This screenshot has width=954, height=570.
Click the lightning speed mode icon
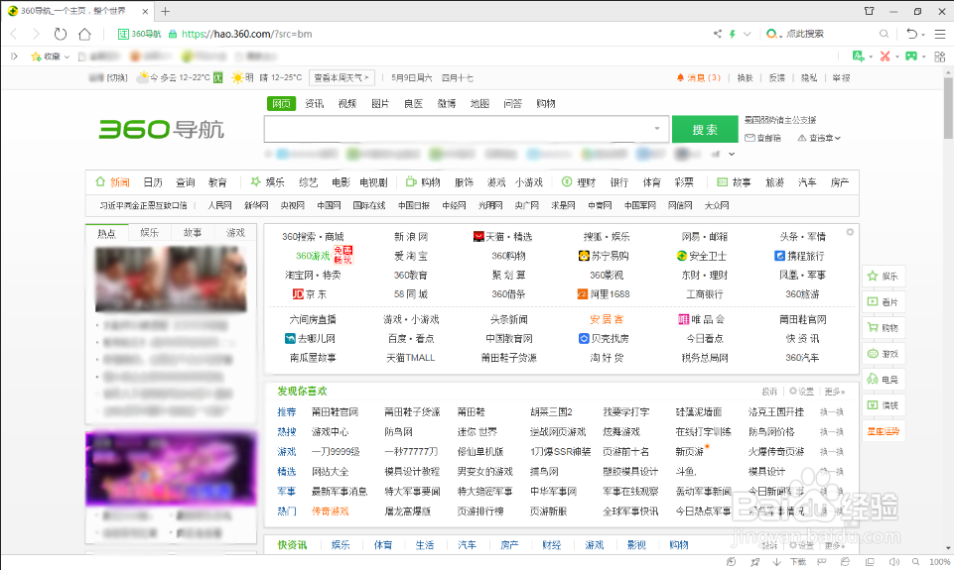coord(733,34)
